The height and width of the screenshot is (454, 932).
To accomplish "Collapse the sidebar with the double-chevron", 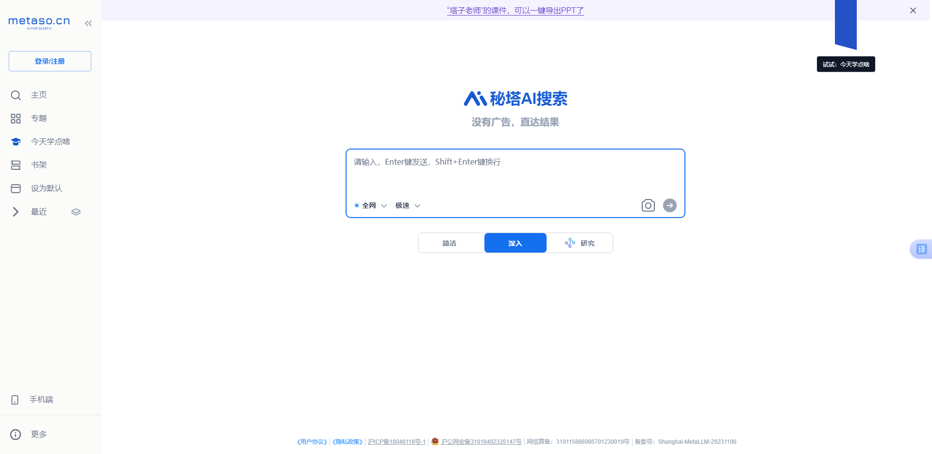I will click(88, 23).
